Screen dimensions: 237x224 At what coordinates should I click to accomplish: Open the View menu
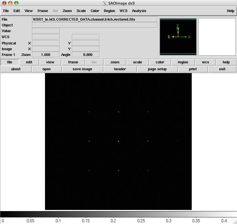(29, 11)
